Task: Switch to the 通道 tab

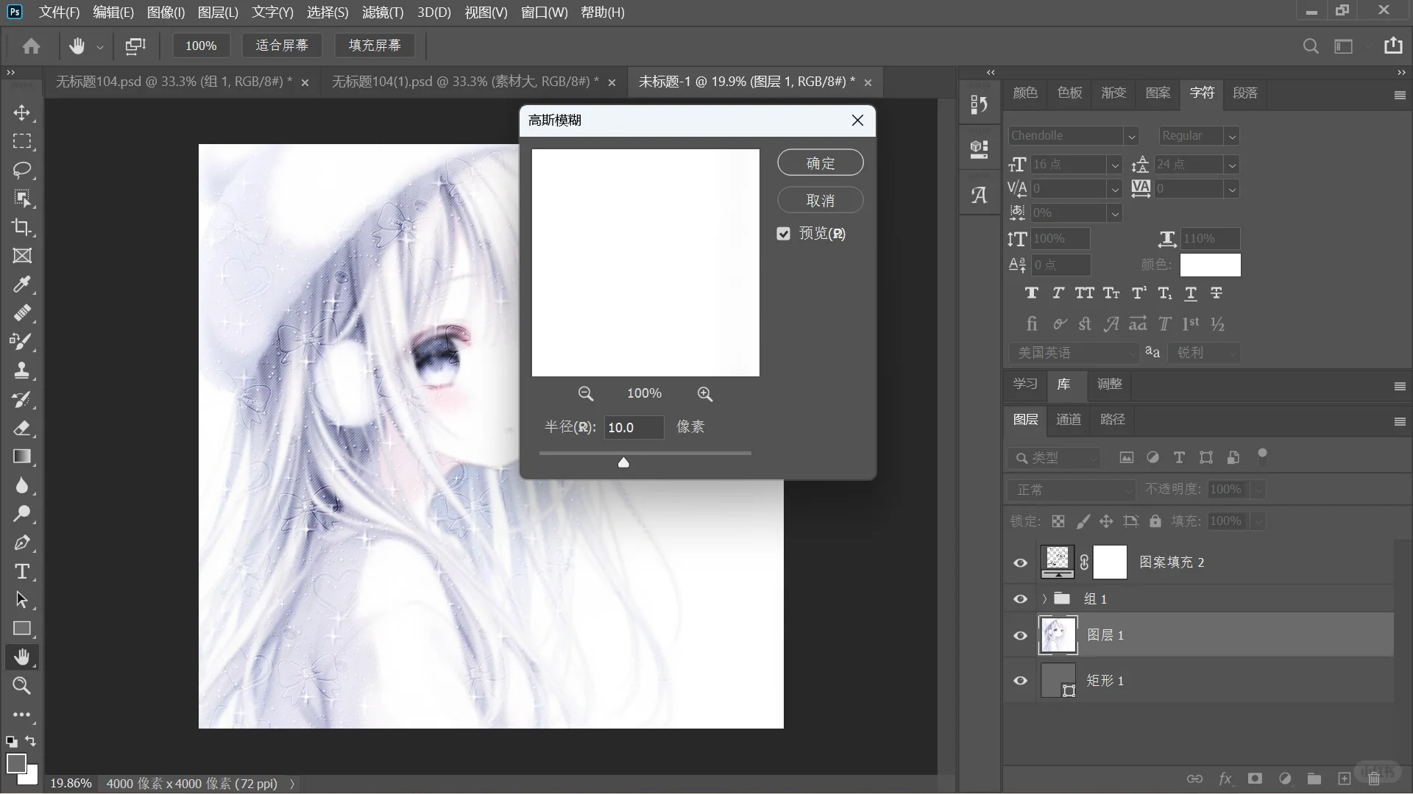Action: click(1069, 420)
